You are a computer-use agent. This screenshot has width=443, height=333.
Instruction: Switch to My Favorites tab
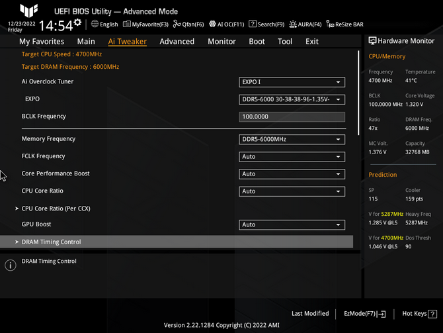click(42, 41)
